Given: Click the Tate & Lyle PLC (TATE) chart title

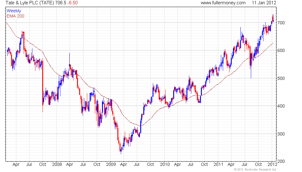Looking at the screenshot, I should [30, 3].
